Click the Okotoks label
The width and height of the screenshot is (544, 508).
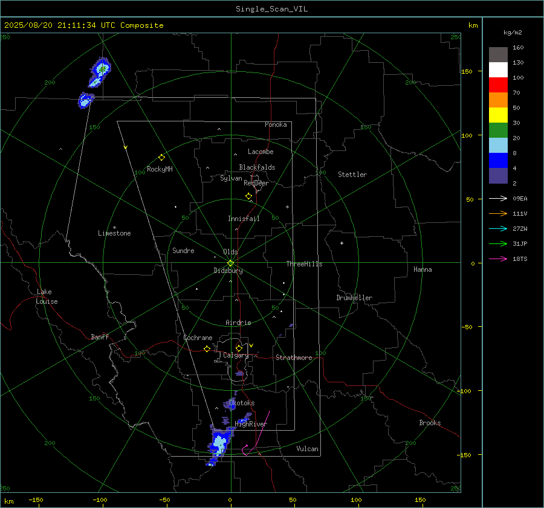pos(242,403)
